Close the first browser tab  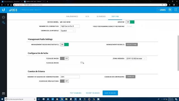(22, 2)
